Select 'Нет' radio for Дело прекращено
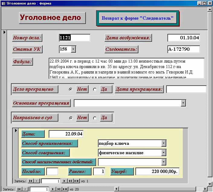213x192 pixels. pyautogui.click(x=70, y=89)
